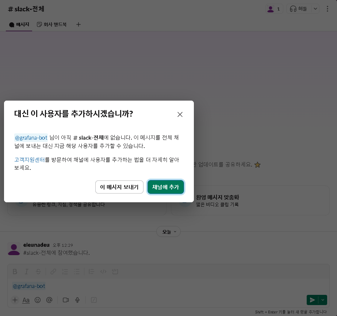Insert an ordered list
The height and width of the screenshot is (316, 337).
(x=65, y=272)
